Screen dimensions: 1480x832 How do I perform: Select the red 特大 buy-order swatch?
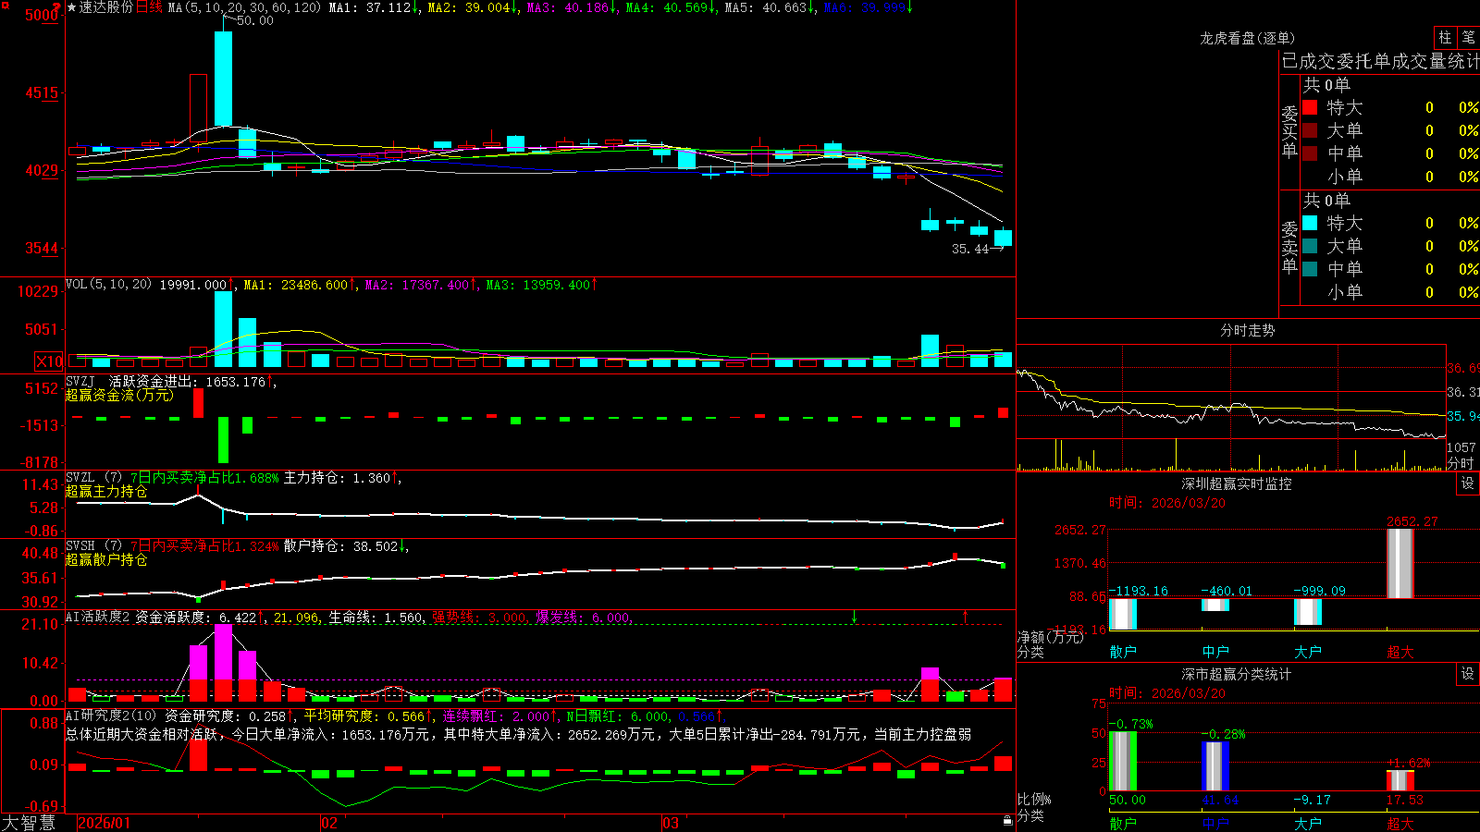point(1310,107)
